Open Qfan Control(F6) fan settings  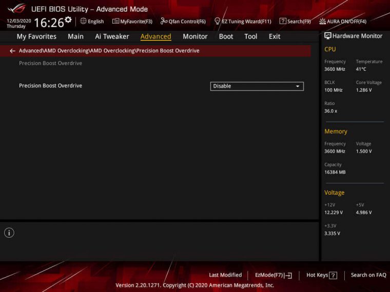pos(183,22)
